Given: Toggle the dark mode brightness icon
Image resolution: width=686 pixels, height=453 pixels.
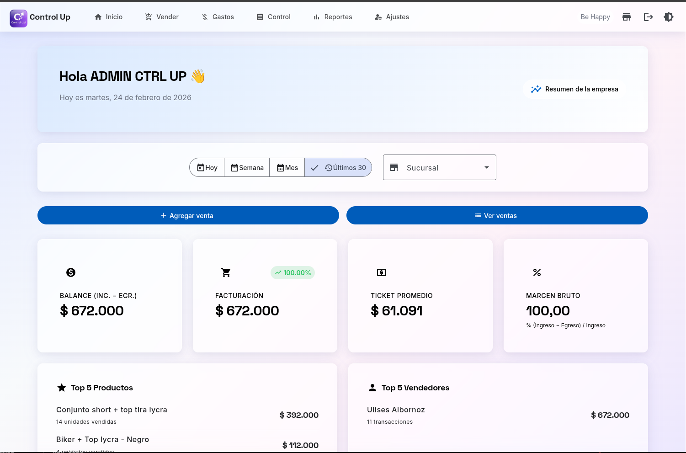Looking at the screenshot, I should click(669, 17).
